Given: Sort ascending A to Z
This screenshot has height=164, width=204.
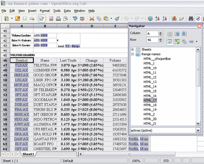Looking at the screenshot, I should point(157,19).
